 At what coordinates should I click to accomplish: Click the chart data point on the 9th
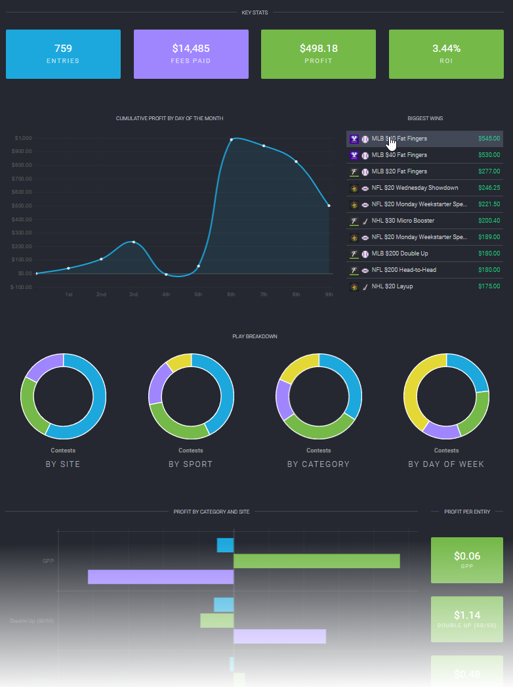(329, 206)
